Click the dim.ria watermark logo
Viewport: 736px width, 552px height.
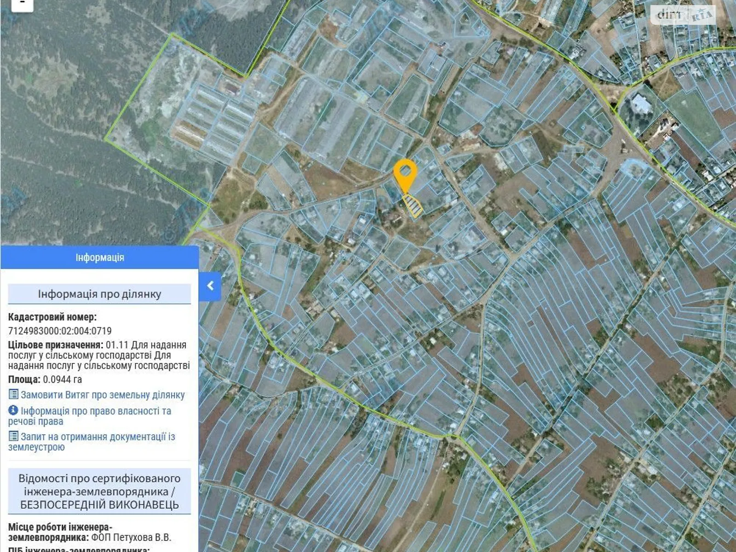tap(683, 15)
